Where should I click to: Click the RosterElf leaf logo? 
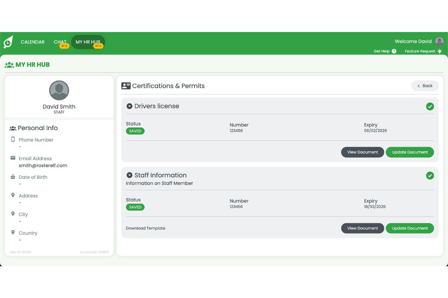coord(8,42)
